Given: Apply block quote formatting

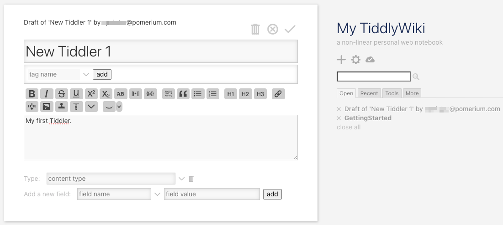Looking at the screenshot, I should click(183, 94).
